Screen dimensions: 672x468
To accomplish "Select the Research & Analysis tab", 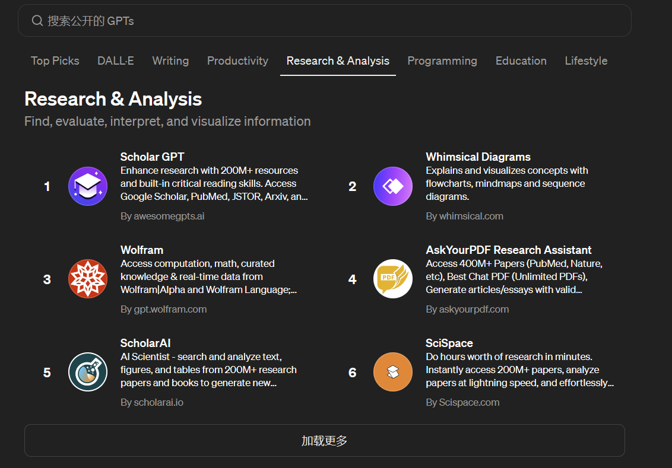I will pos(338,61).
